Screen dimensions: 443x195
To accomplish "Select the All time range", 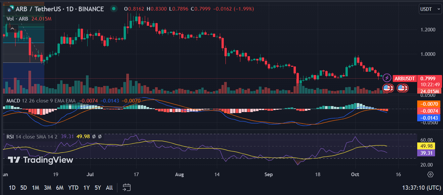I will click(x=109, y=188).
